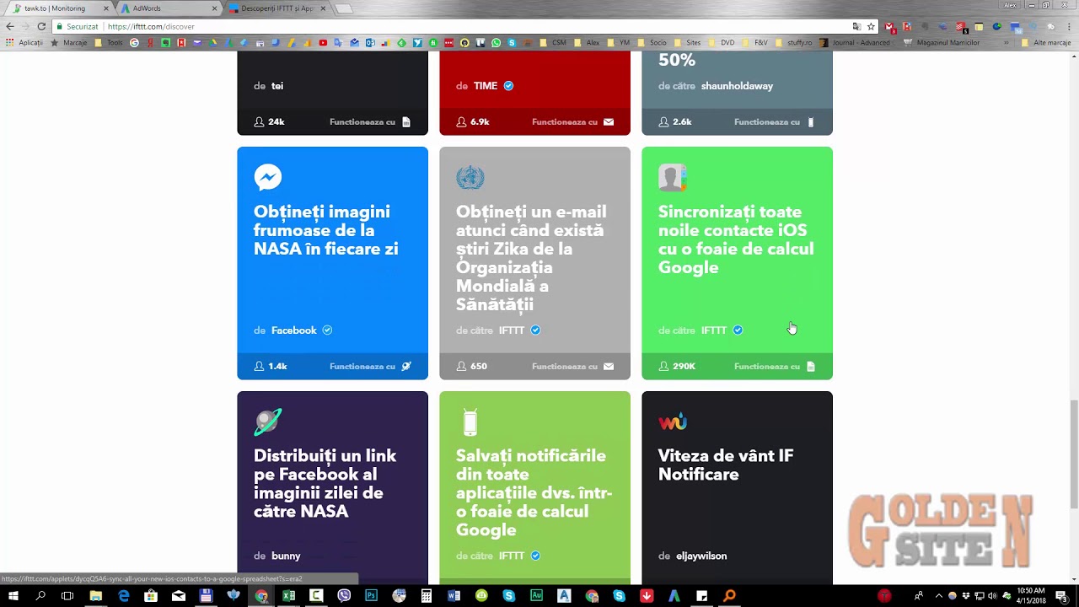Open the Zika news e-mail applet
Image resolution: width=1079 pixels, height=607 pixels.
pos(534,263)
